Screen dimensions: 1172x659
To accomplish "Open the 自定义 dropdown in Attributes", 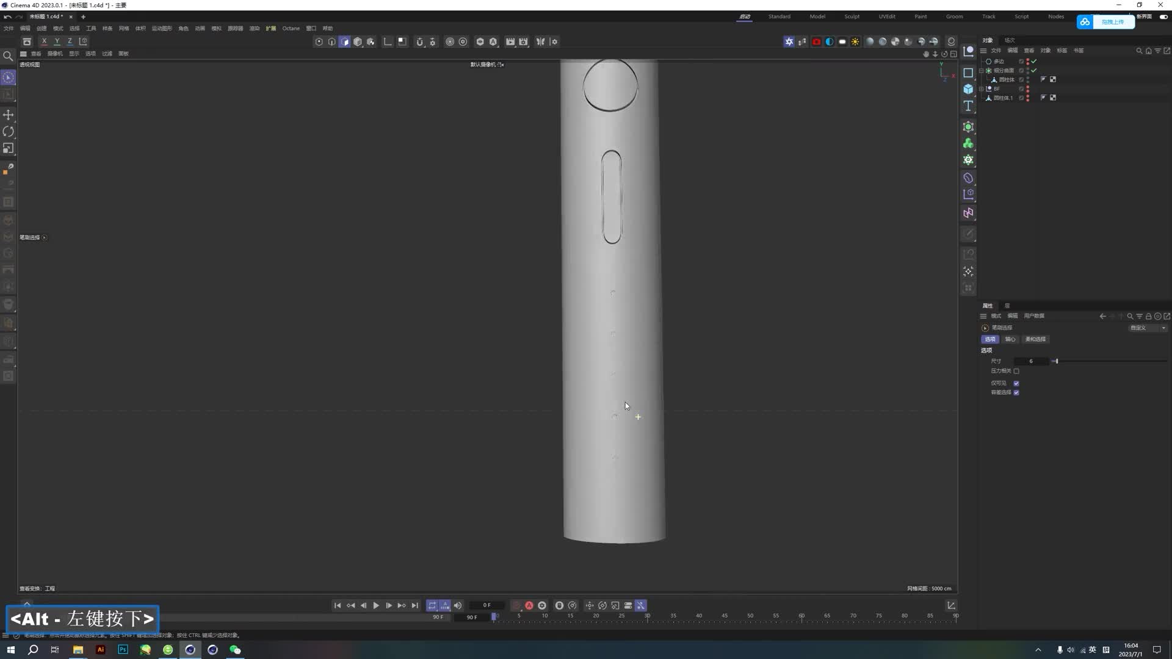I will coord(1148,328).
